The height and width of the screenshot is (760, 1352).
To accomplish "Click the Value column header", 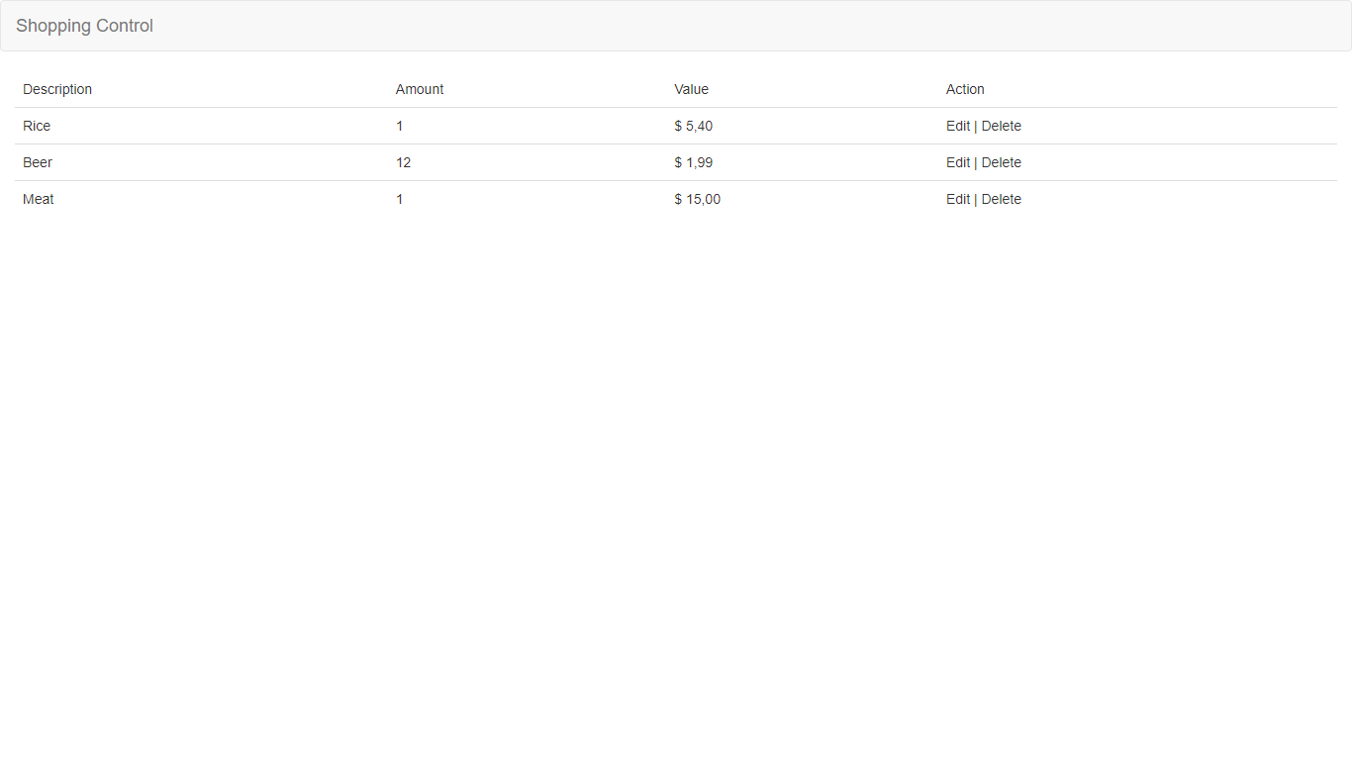I will 692,89.
